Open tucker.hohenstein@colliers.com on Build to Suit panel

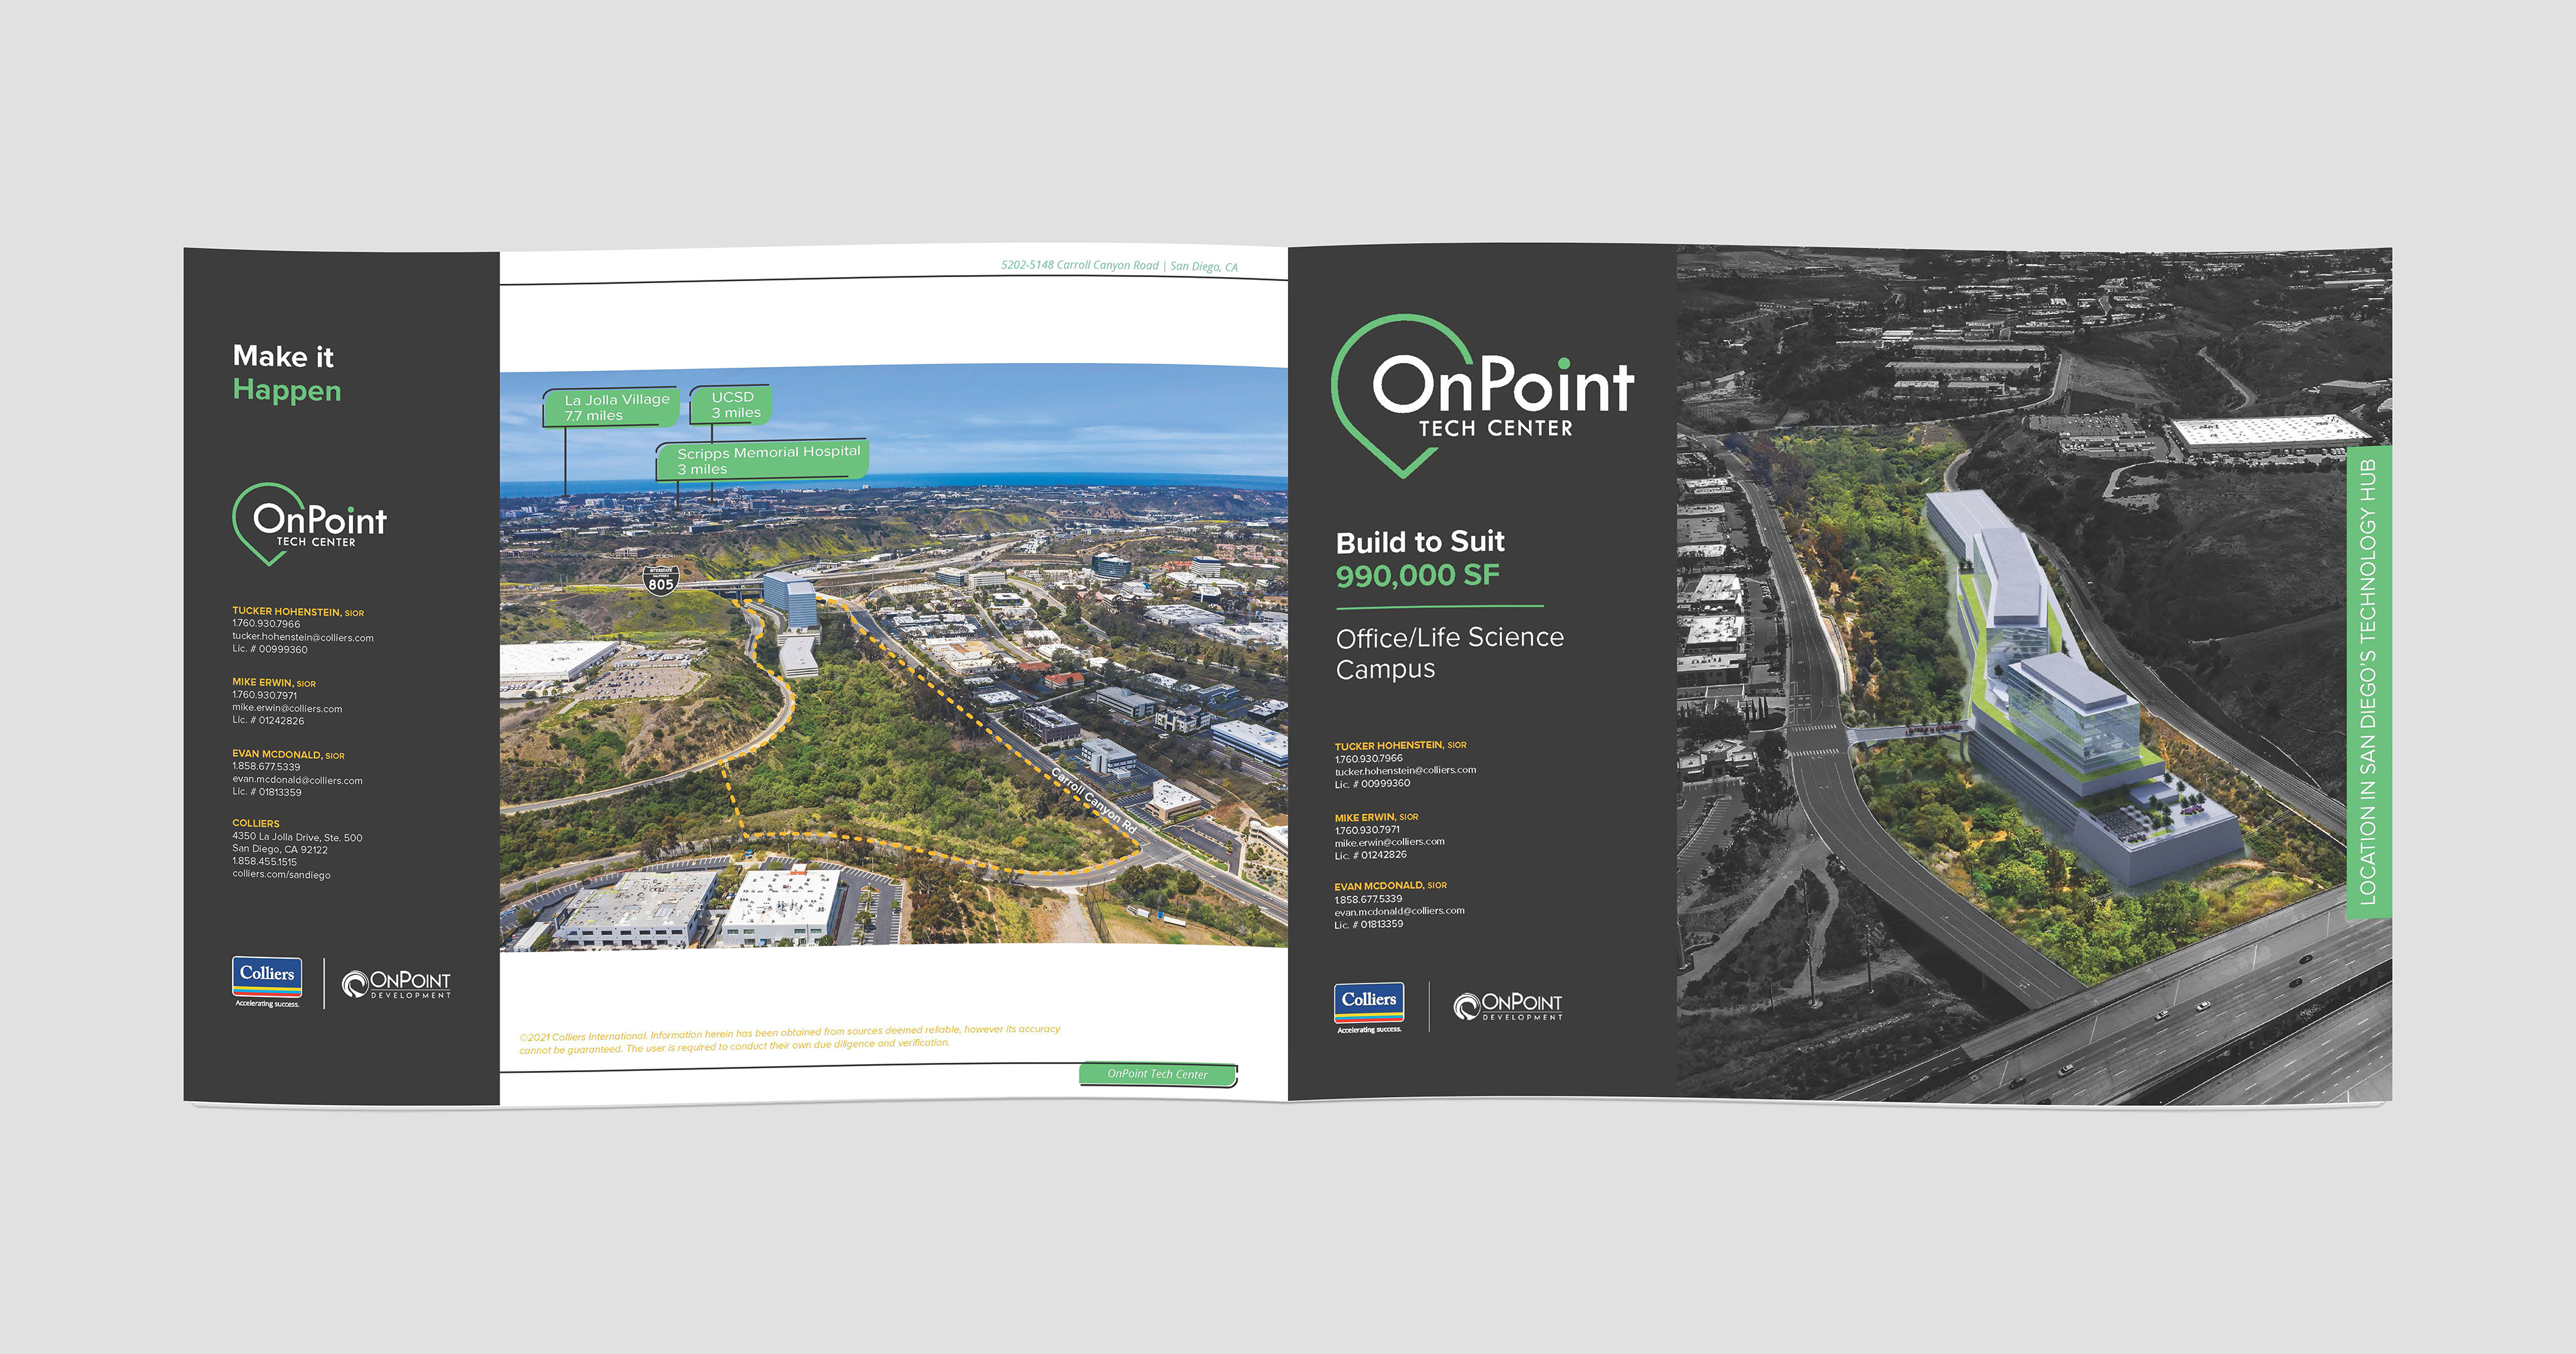[x=1405, y=770]
